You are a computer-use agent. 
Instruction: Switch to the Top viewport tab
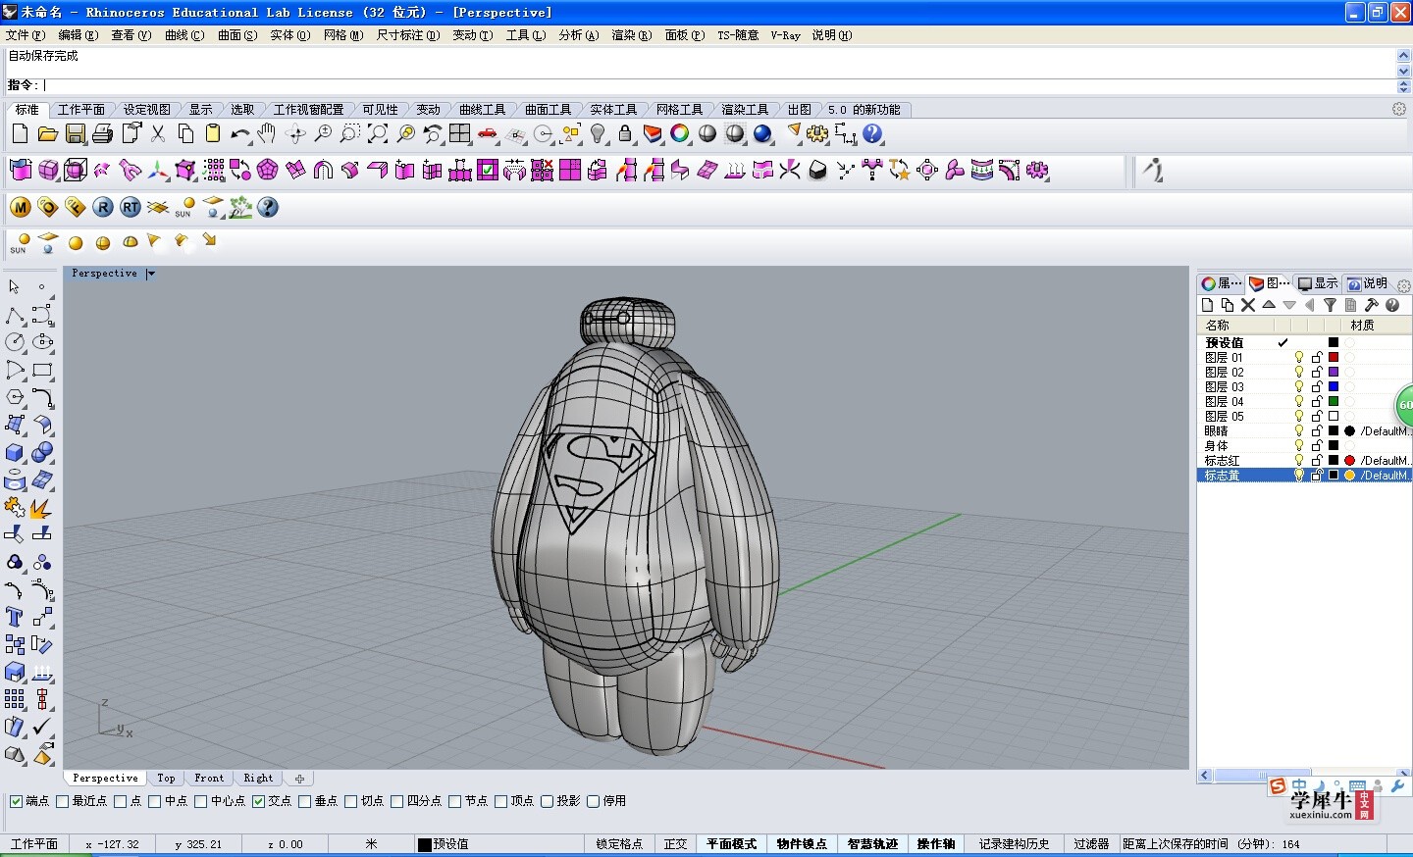point(166,779)
